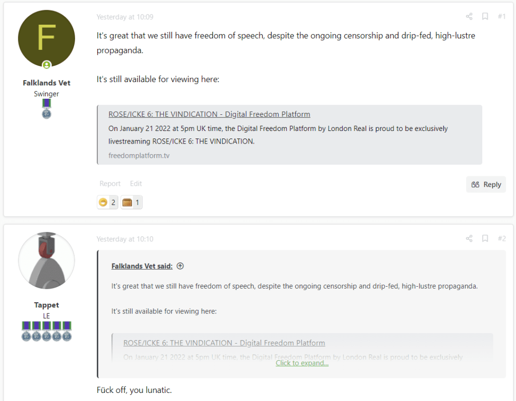
Task: Click share icon on post #2
Action: click(469, 238)
